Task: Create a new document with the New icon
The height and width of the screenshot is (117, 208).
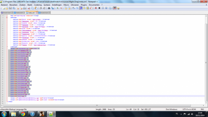Action: click(x=3, y=8)
